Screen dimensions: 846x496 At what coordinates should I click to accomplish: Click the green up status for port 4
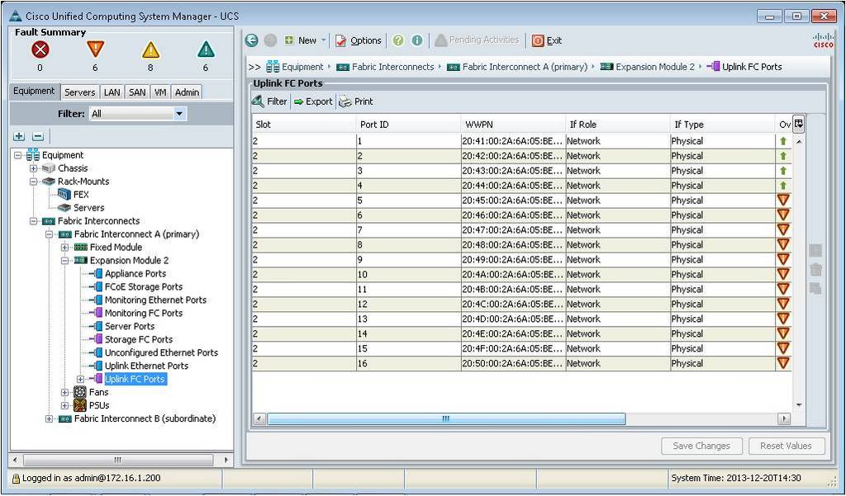coord(783,186)
